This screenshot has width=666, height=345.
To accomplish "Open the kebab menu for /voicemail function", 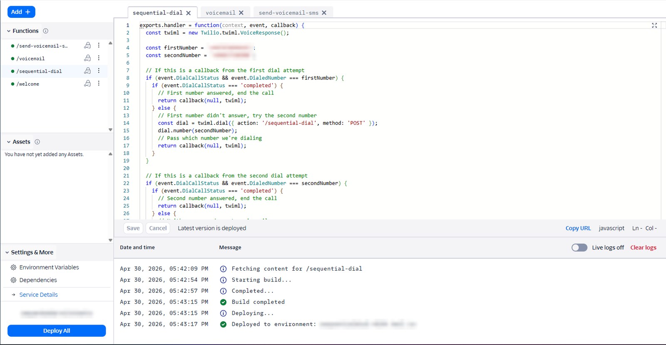I will click(99, 58).
